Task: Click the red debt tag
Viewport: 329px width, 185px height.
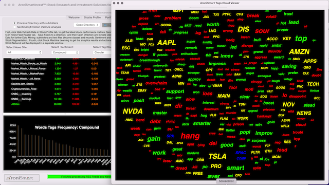Action: pos(155,121)
